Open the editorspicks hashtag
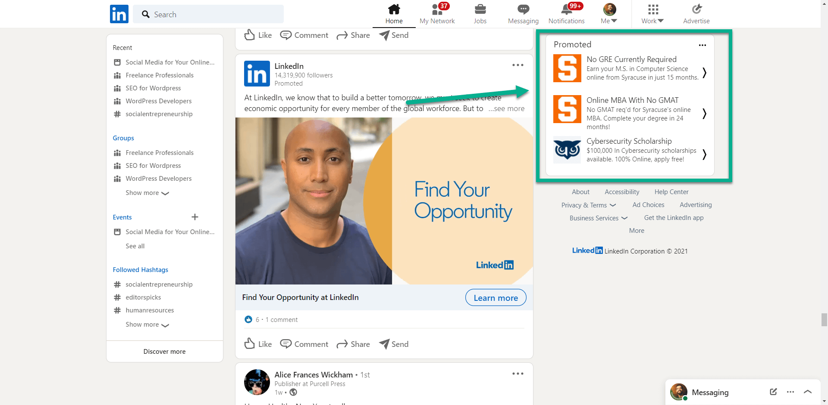The width and height of the screenshot is (828, 405). [143, 297]
